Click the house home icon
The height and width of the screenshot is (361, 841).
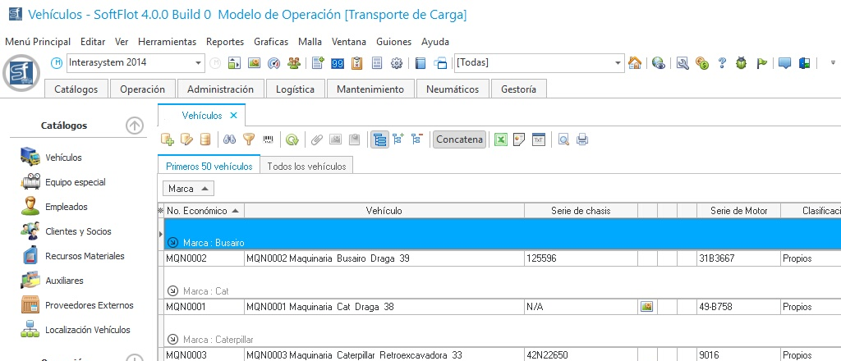(x=634, y=63)
